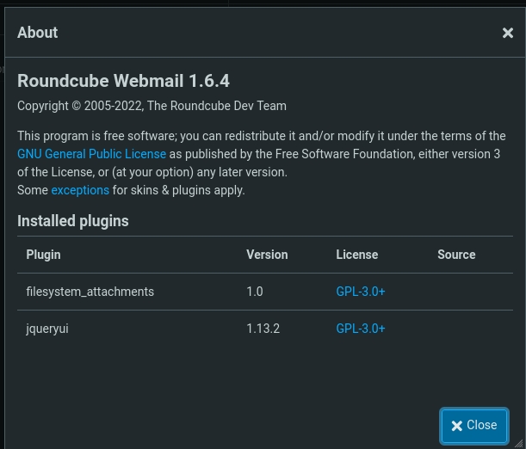Click the filesystem_attachments version number 1.0

coord(255,292)
